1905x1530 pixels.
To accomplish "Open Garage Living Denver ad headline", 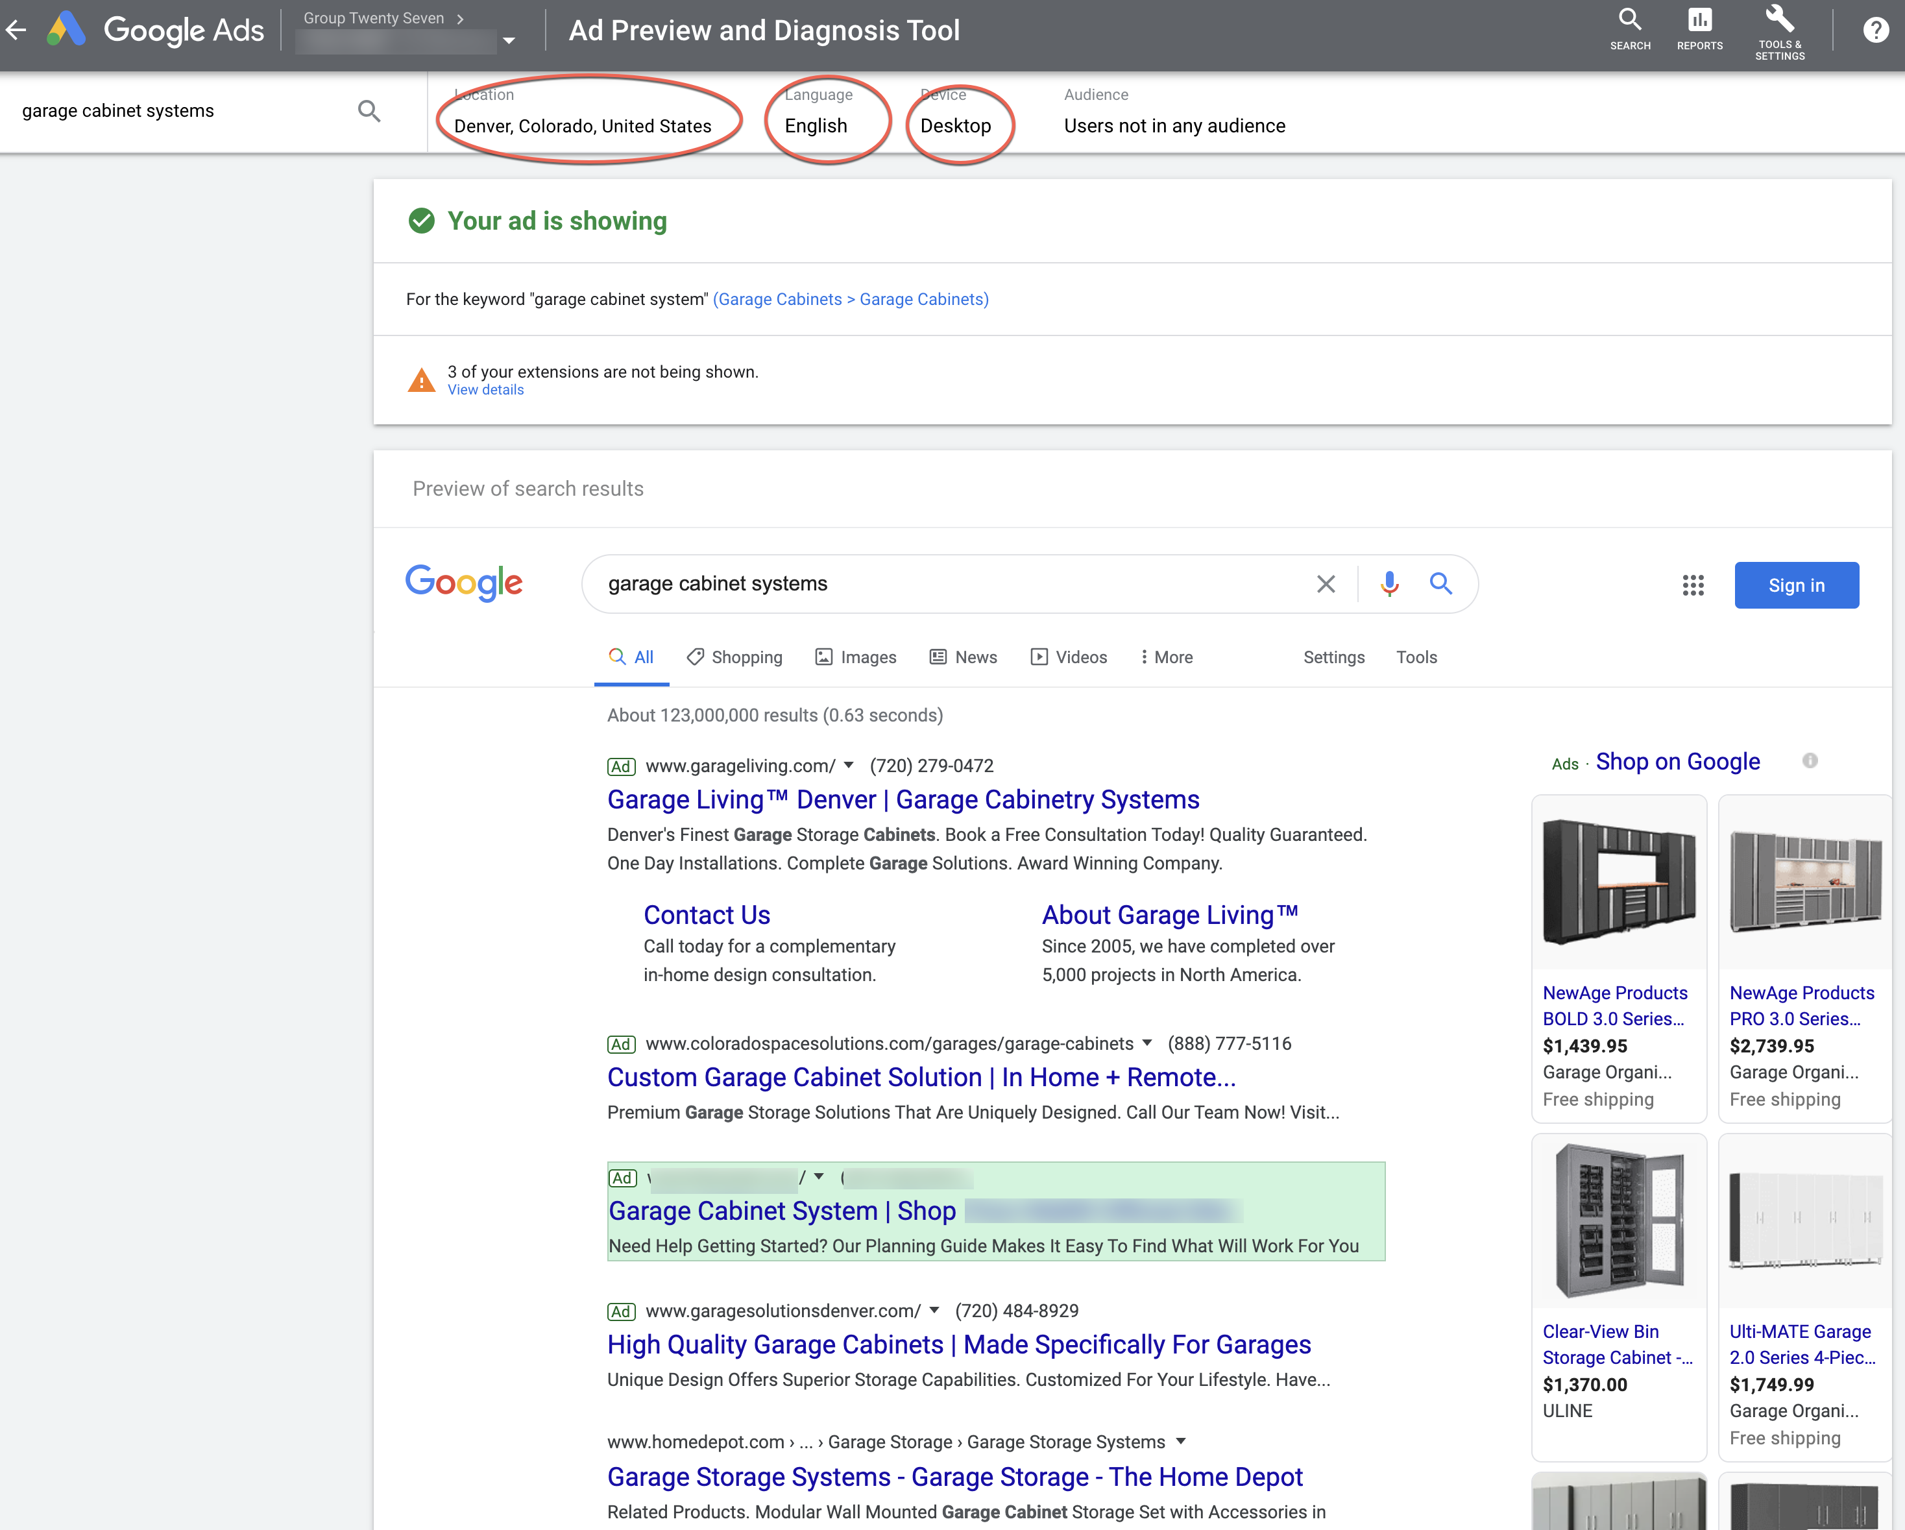I will [x=903, y=799].
